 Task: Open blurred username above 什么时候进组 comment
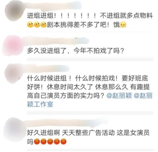(47, 69)
